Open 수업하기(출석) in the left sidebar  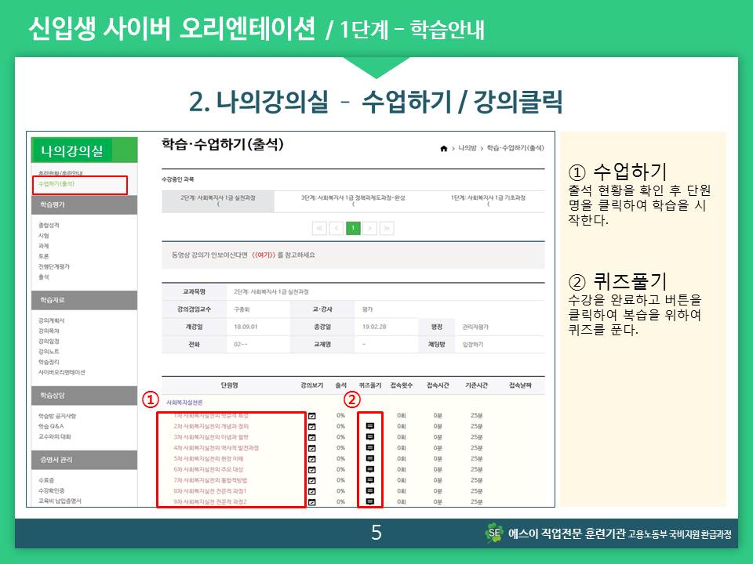point(55,184)
